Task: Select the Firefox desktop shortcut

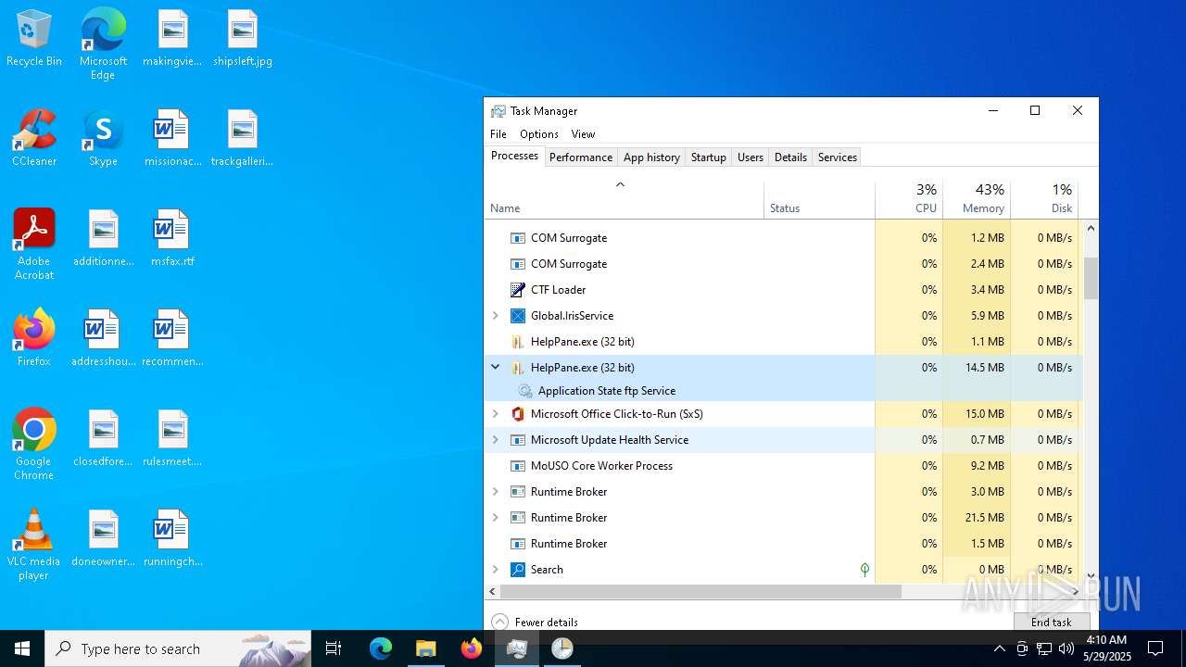Action: pos(34,338)
